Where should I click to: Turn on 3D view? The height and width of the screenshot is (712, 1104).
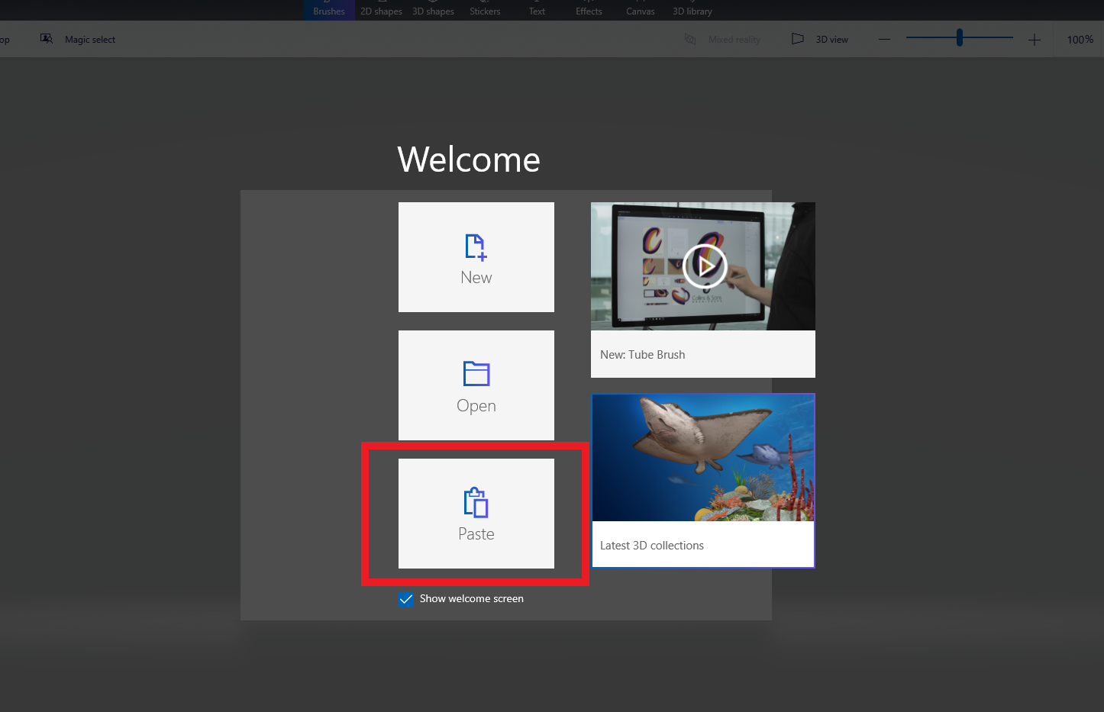click(820, 39)
